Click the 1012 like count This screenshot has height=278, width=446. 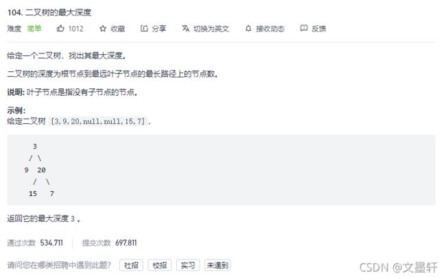coord(76,29)
